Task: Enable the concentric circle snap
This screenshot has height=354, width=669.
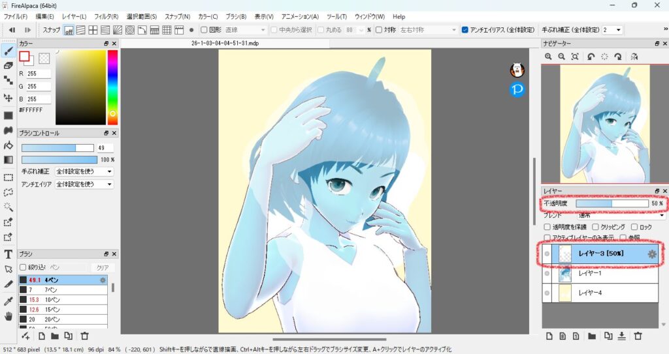Action: (130, 30)
